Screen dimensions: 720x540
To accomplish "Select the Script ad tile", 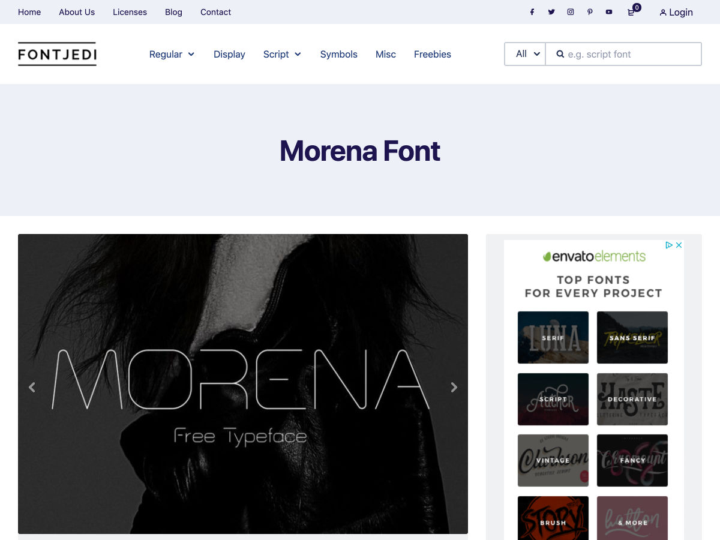I will (x=553, y=399).
